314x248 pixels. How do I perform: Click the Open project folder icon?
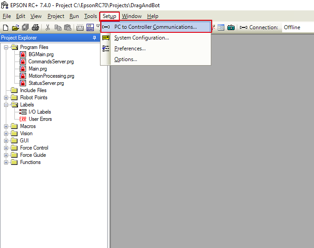point(15,27)
